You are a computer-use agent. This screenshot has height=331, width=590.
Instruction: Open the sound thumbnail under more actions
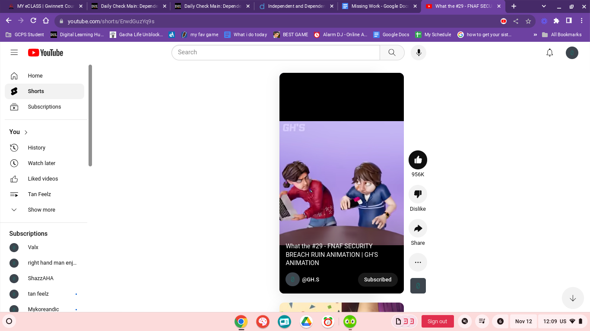(x=418, y=286)
